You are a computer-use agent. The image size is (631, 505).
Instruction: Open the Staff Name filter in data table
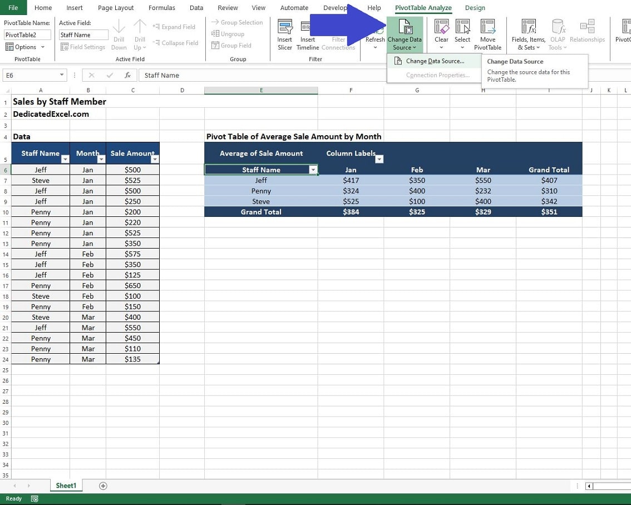[x=65, y=160]
